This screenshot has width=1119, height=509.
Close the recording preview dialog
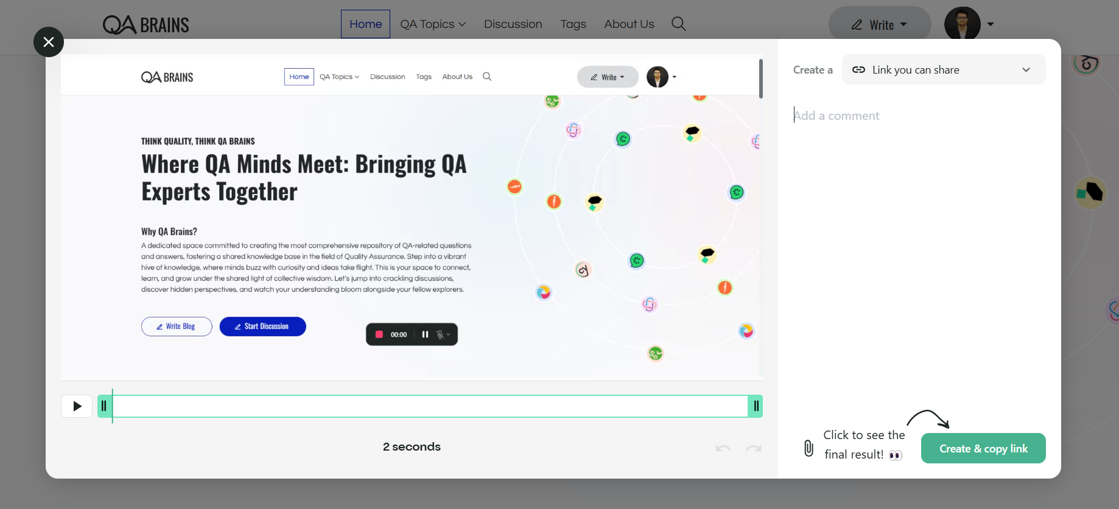[x=49, y=42]
